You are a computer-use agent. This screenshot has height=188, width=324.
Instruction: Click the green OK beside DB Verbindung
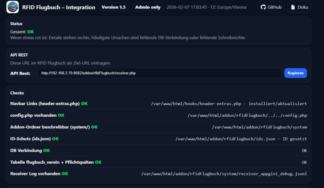point(47,151)
